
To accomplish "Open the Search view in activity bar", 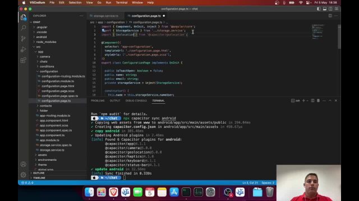I will pyautogui.click(x=24, y=28).
